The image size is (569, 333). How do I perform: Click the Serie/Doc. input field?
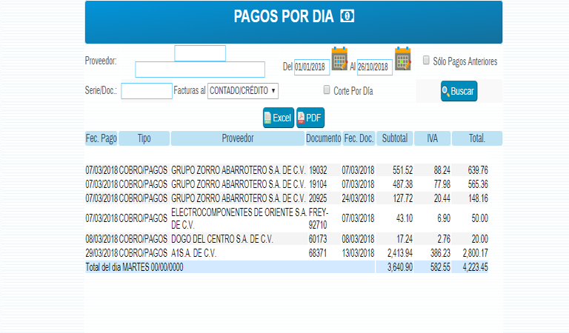[147, 91]
